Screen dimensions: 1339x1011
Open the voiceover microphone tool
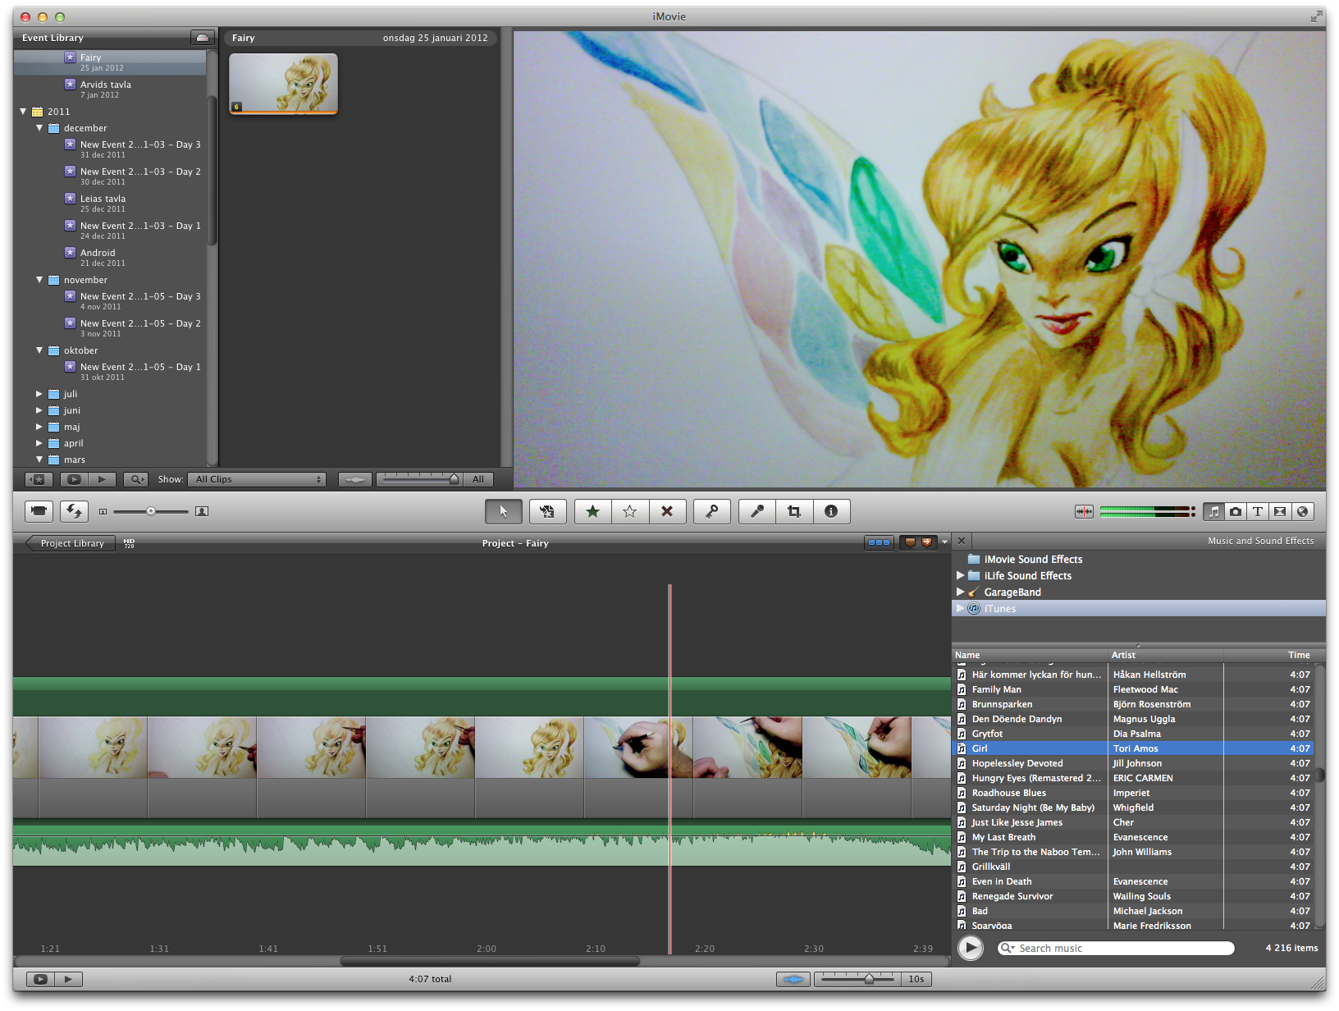757,511
